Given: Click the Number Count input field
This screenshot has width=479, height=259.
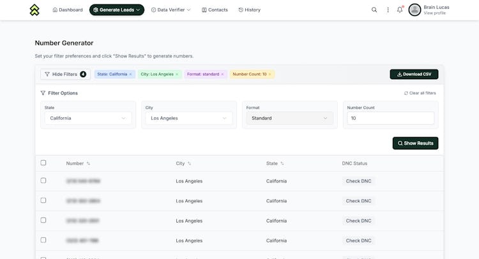Looking at the screenshot, I should pyautogui.click(x=390, y=118).
